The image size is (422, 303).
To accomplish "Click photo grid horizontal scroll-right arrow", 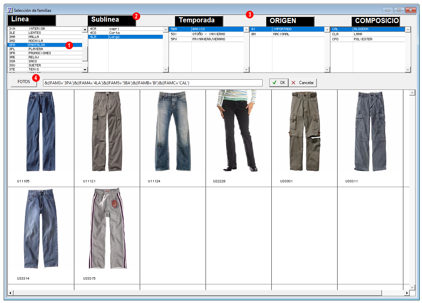I will [x=407, y=292].
